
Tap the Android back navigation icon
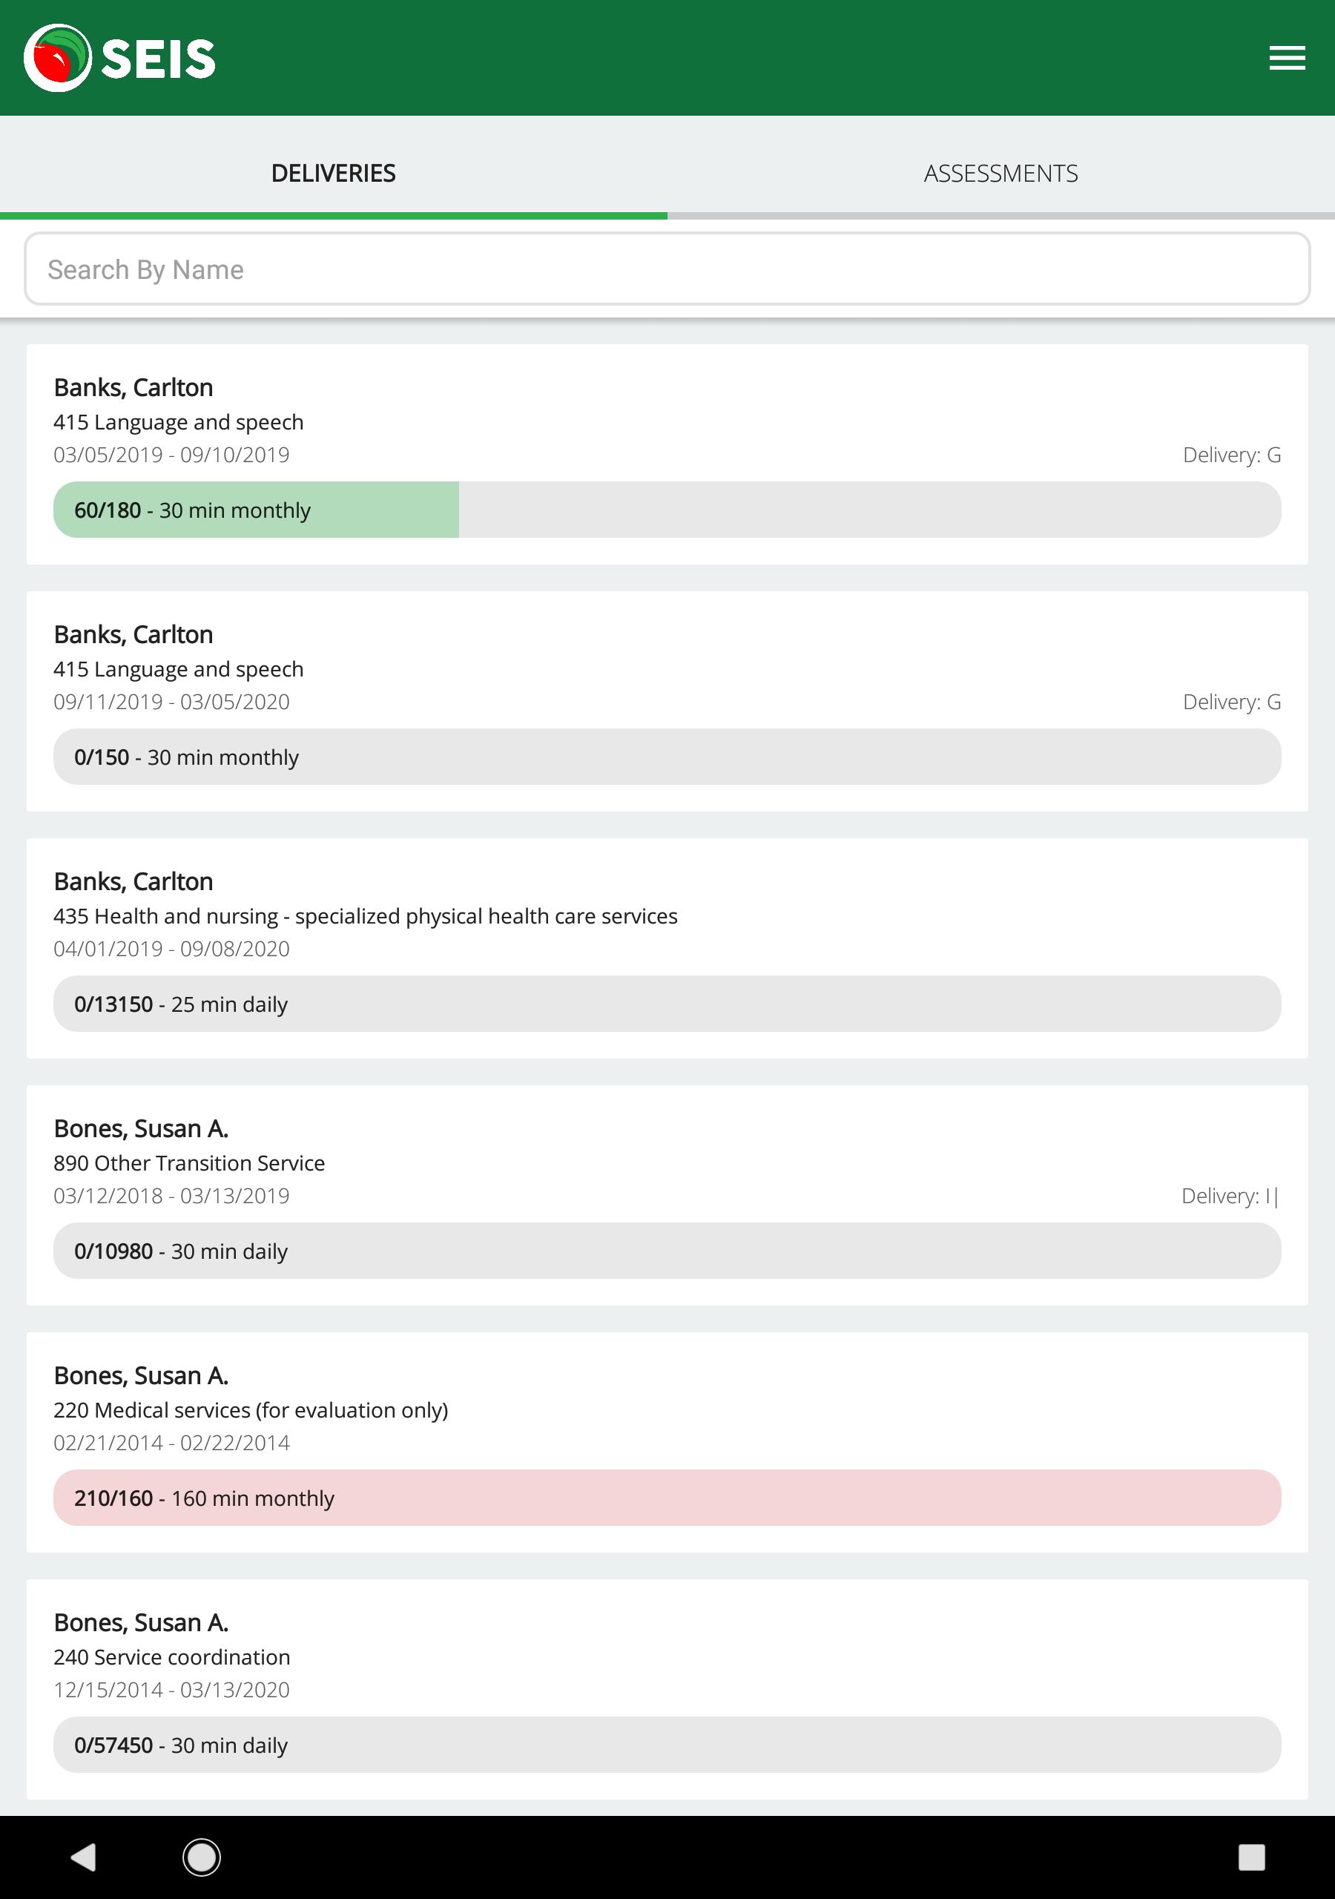(x=84, y=1857)
